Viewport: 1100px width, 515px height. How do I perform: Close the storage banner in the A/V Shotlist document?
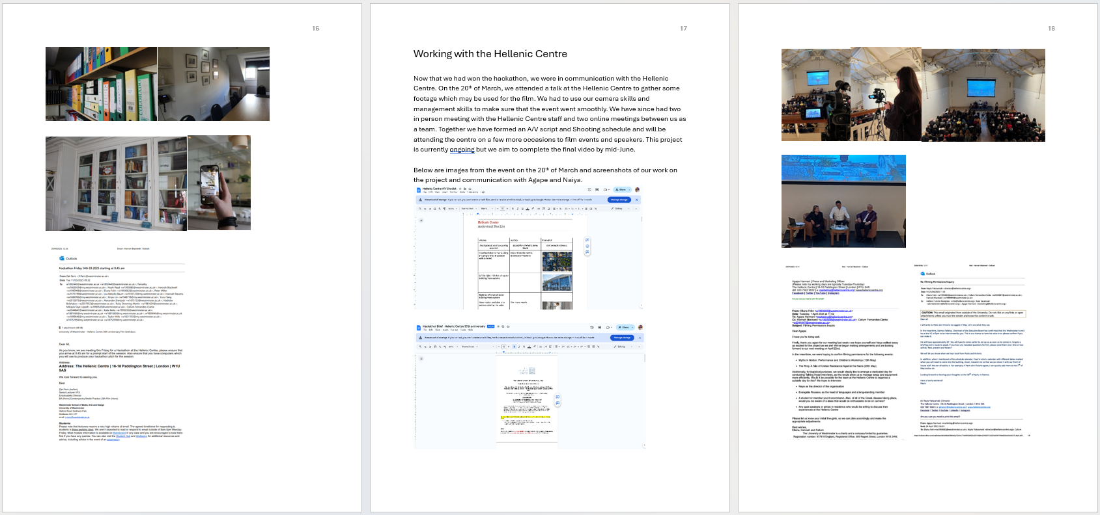click(x=637, y=200)
